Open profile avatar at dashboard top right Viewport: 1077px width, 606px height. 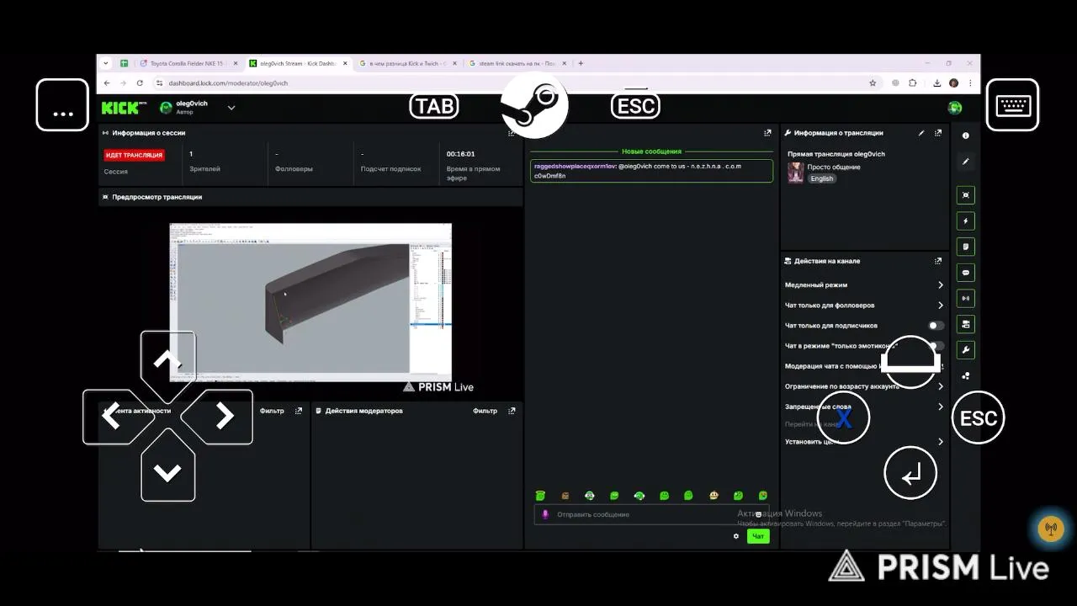click(955, 108)
